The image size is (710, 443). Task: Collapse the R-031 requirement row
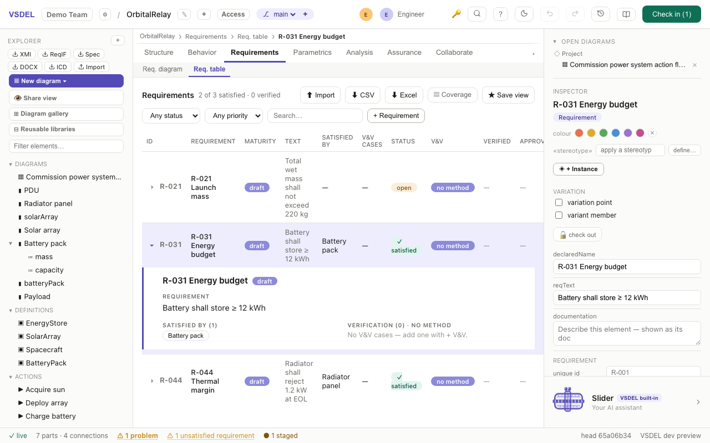(x=152, y=245)
